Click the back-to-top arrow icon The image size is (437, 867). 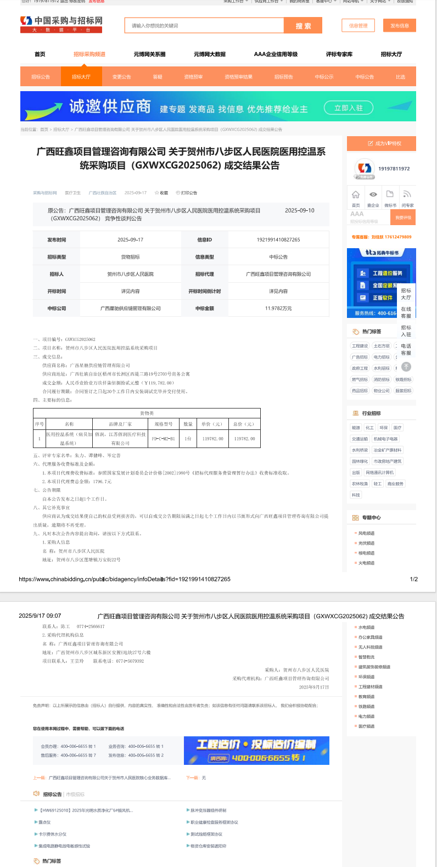click(x=406, y=367)
